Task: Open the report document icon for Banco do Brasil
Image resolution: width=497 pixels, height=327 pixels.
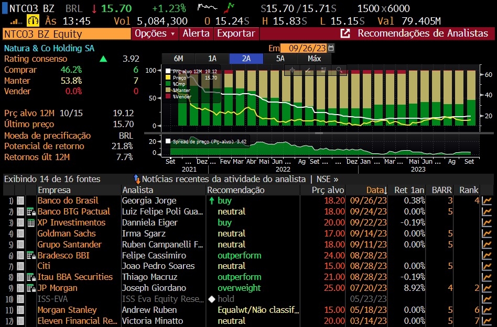Action: (x=20, y=200)
